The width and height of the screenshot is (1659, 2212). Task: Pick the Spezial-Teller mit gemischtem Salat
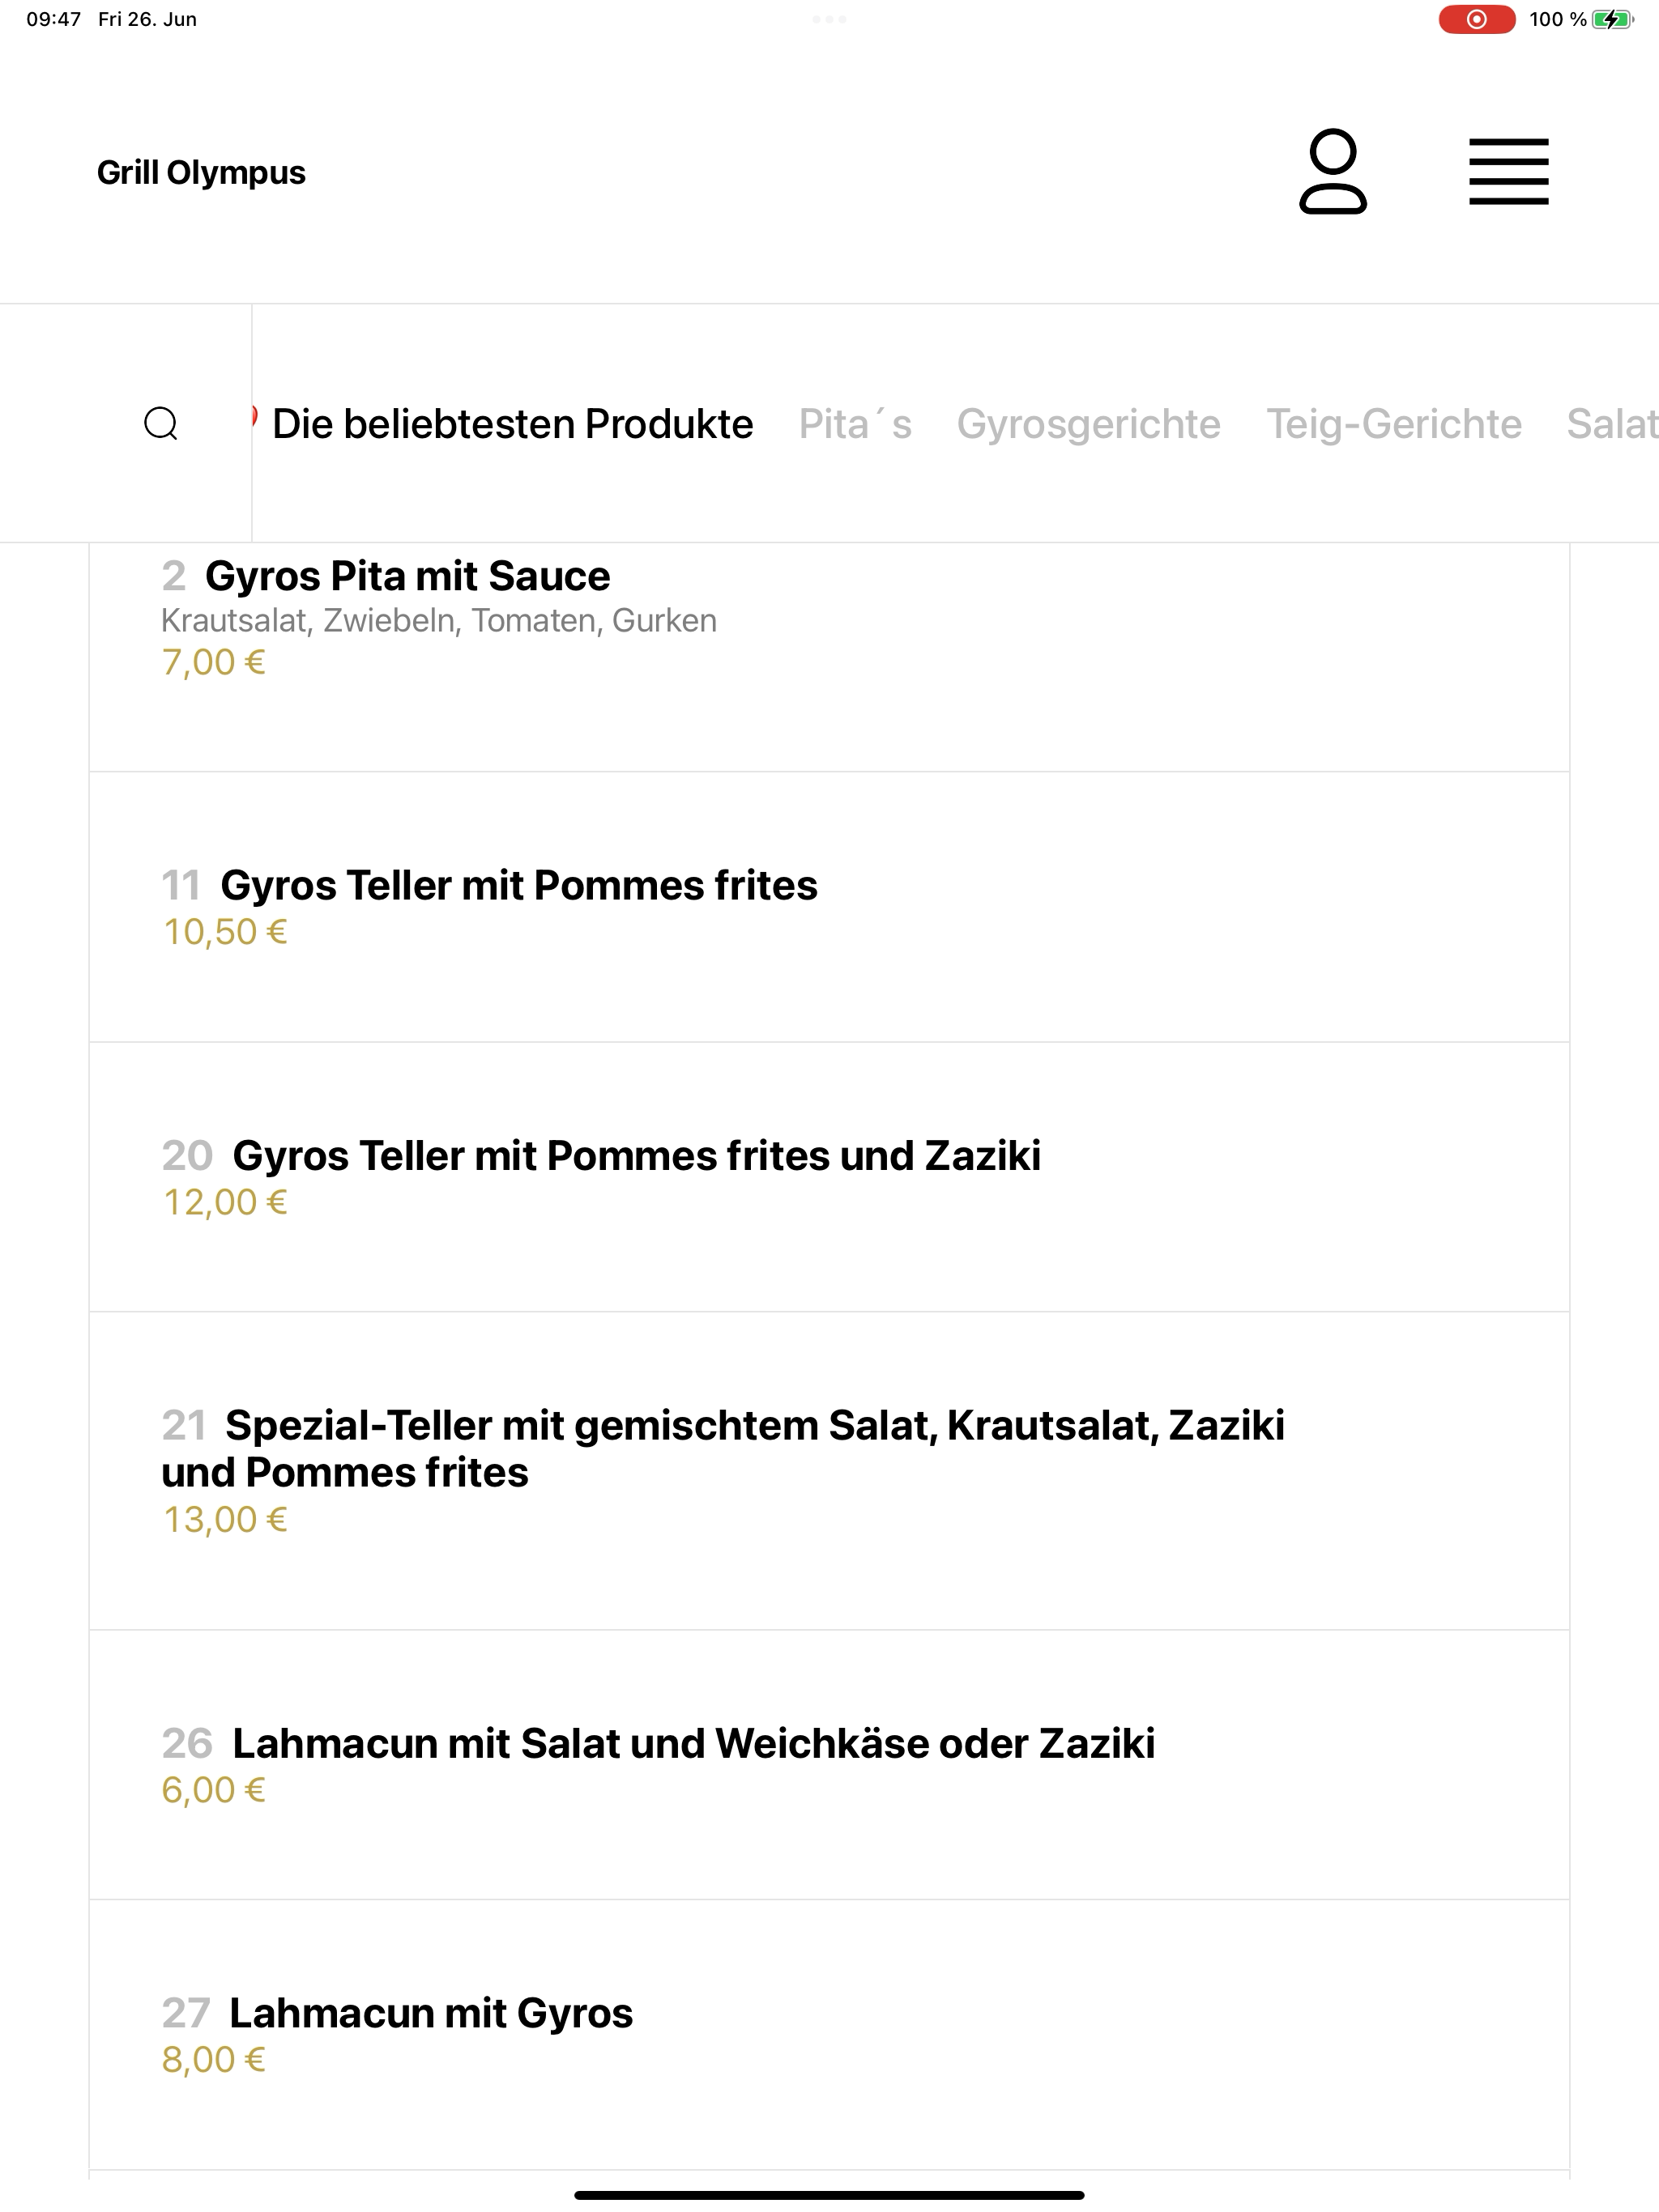829,1471
